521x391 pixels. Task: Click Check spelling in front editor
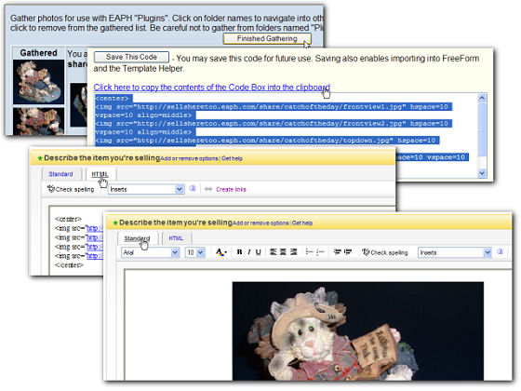(x=385, y=252)
